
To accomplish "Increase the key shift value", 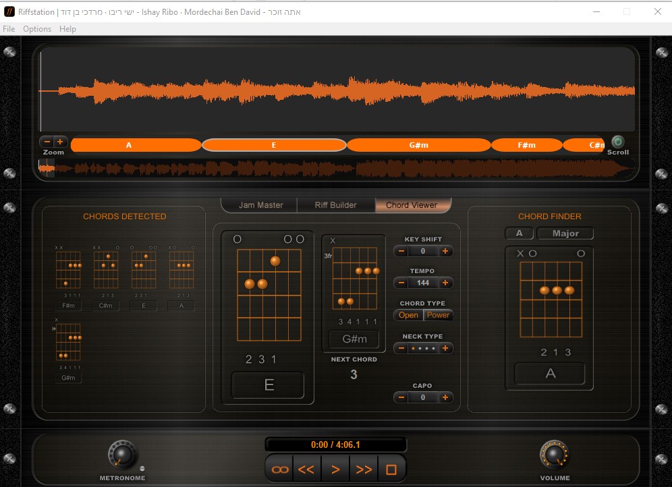I will point(445,251).
